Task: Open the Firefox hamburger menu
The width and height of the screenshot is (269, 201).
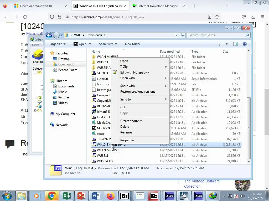Action: click(x=263, y=17)
